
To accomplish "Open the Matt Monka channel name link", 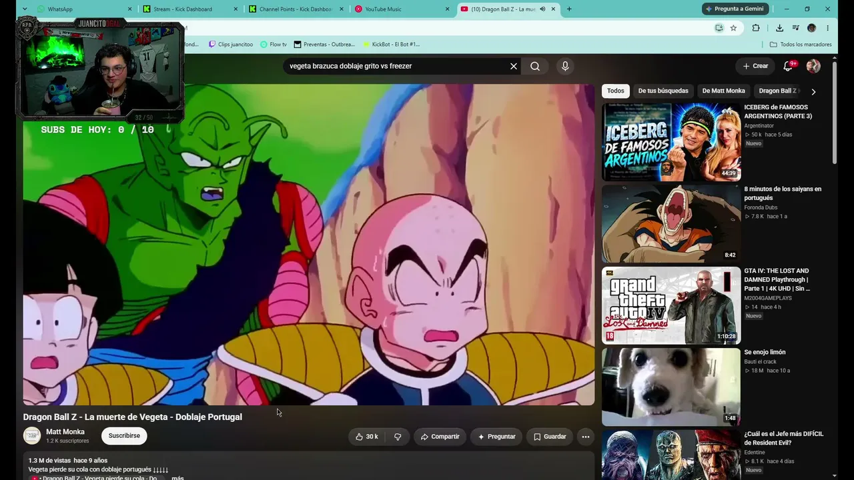I will coord(65,432).
